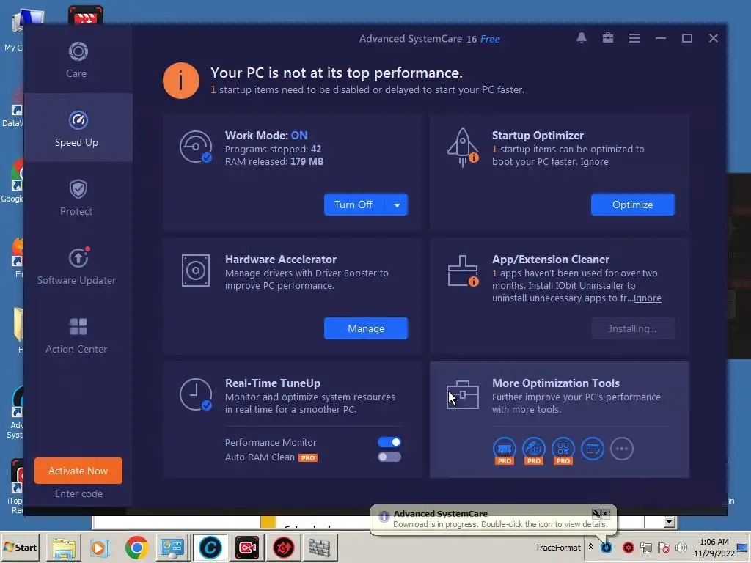Click the red Driver Booster taskbar icon
This screenshot has width=751, height=563.
click(x=284, y=548)
